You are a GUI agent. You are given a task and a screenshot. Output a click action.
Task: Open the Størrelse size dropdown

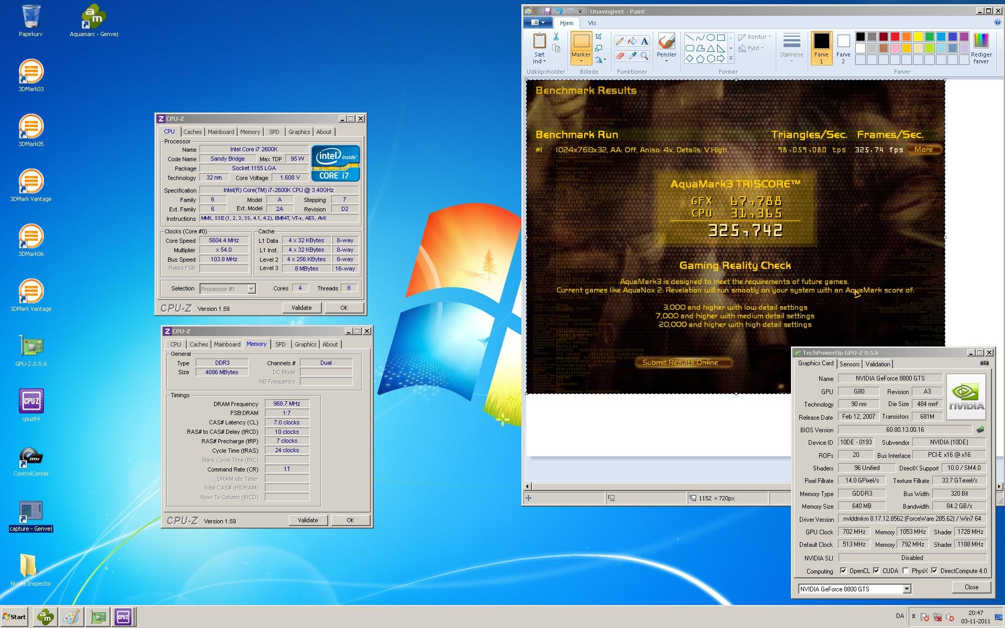coord(791,48)
